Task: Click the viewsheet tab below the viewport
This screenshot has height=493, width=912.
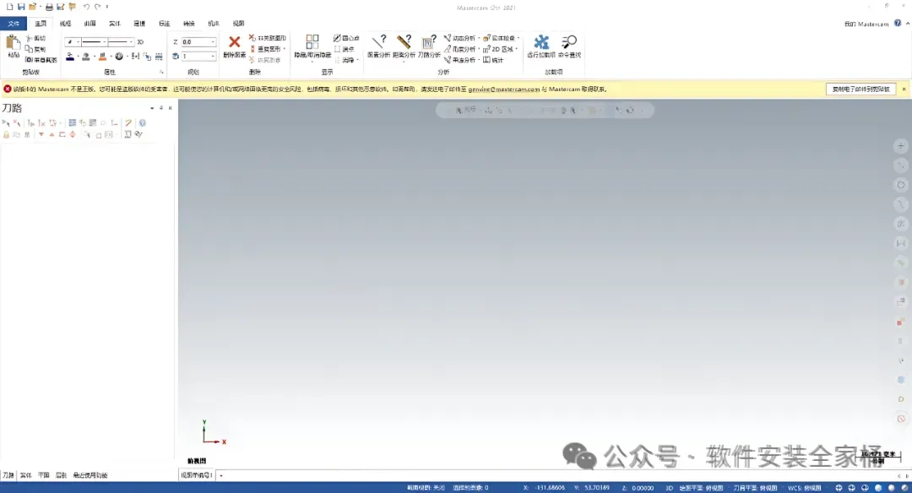Action: click(x=197, y=475)
